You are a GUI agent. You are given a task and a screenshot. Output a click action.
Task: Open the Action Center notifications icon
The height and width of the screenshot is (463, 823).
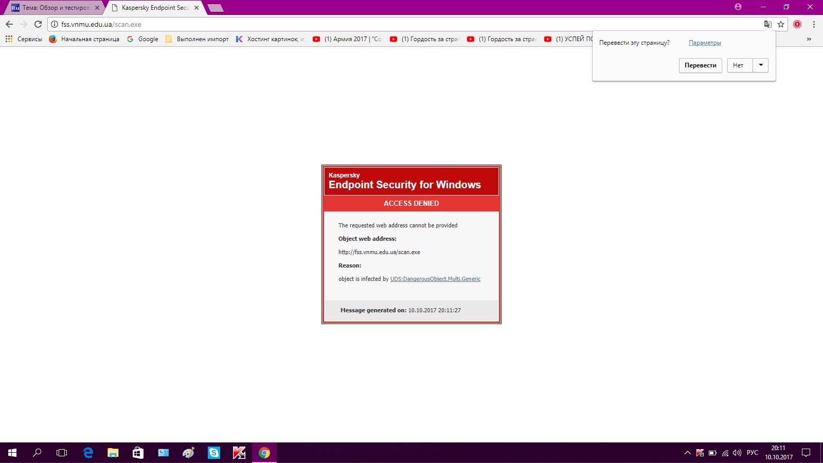(807, 453)
